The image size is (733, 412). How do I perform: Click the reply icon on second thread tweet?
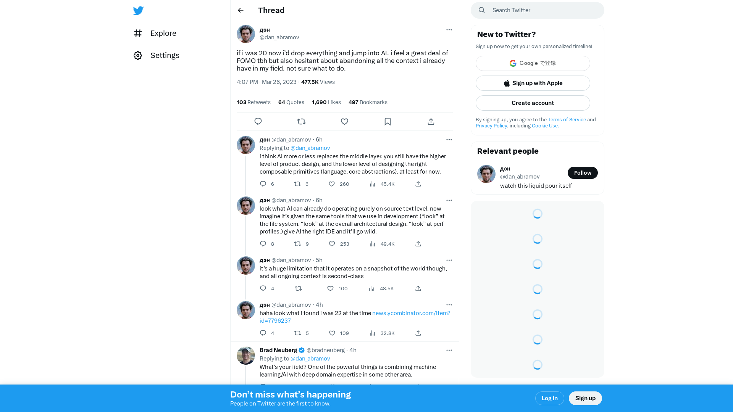click(263, 243)
